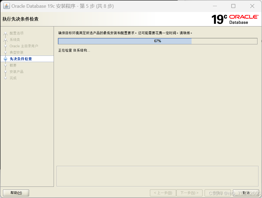Go back with the 上一步(B) button
The image size is (262, 198).
click(x=163, y=193)
